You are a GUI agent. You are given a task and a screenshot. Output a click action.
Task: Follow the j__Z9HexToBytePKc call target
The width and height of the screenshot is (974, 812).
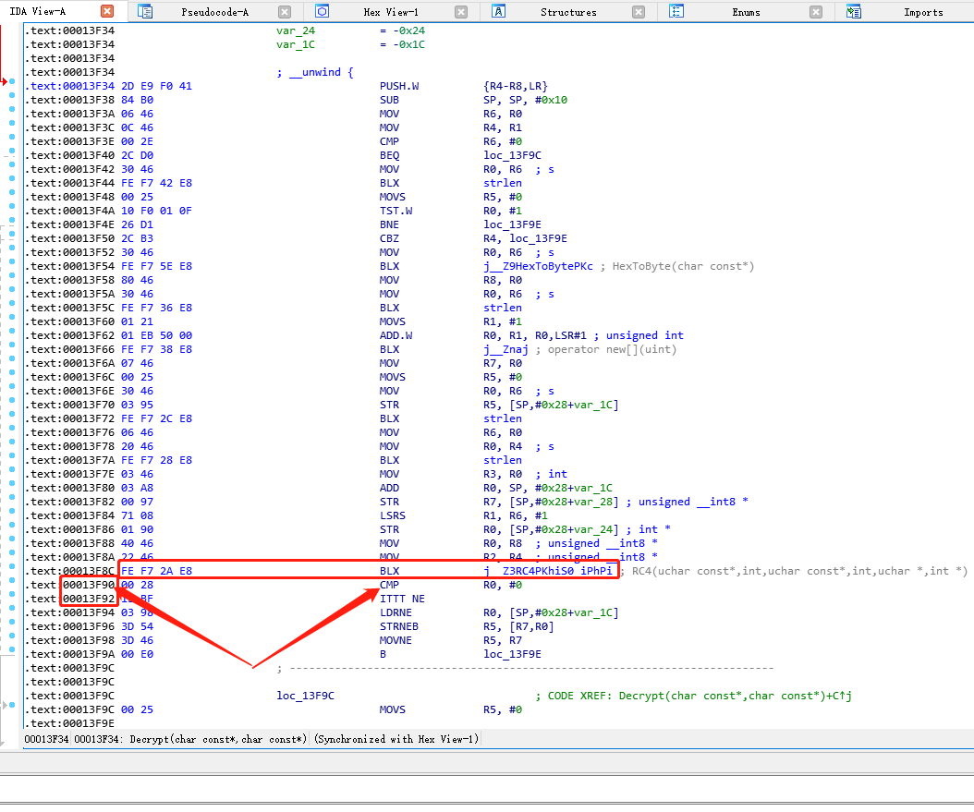pos(538,266)
